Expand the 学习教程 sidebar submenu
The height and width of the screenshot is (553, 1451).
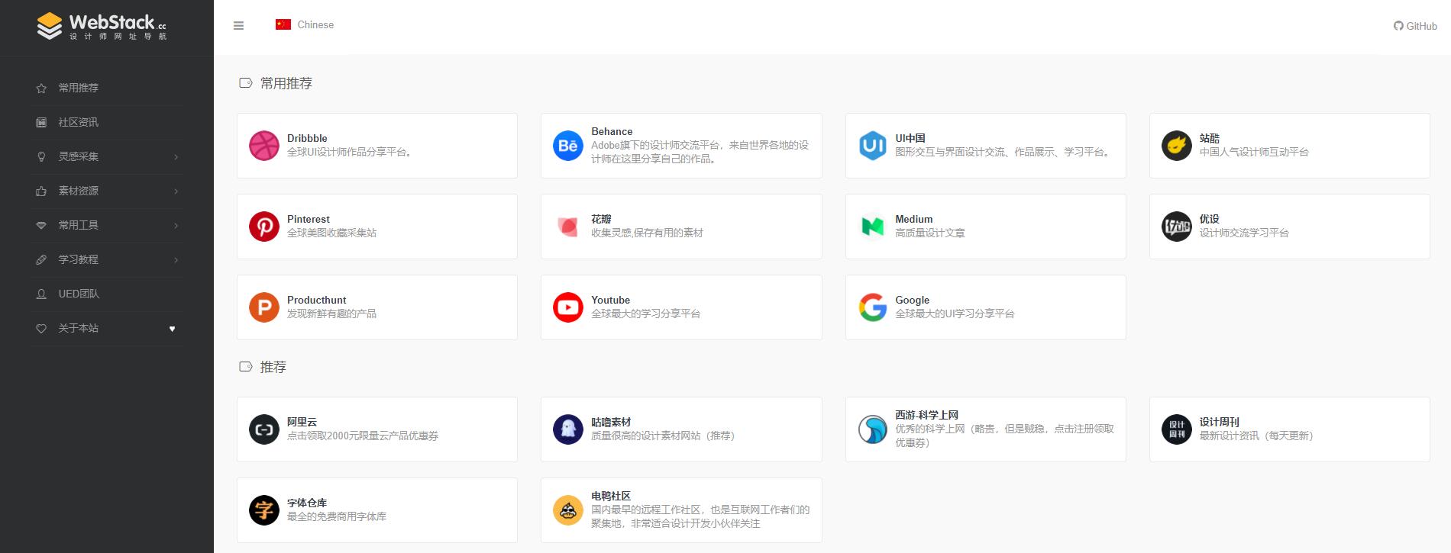107,259
